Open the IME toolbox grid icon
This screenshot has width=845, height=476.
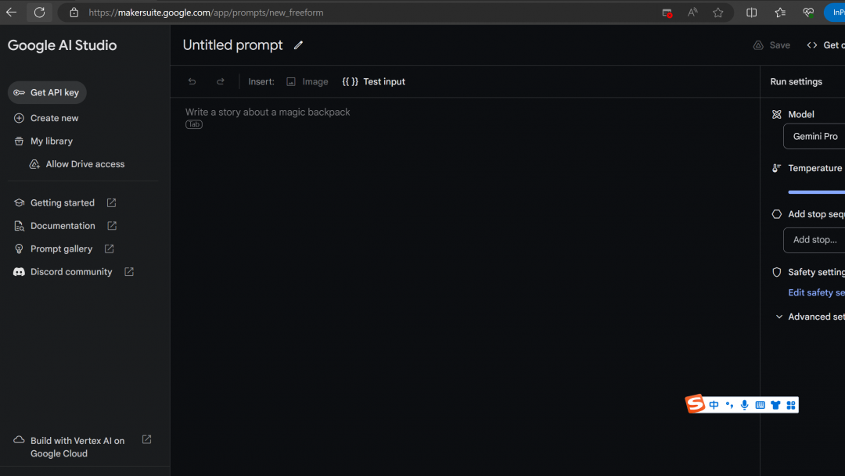click(791, 405)
